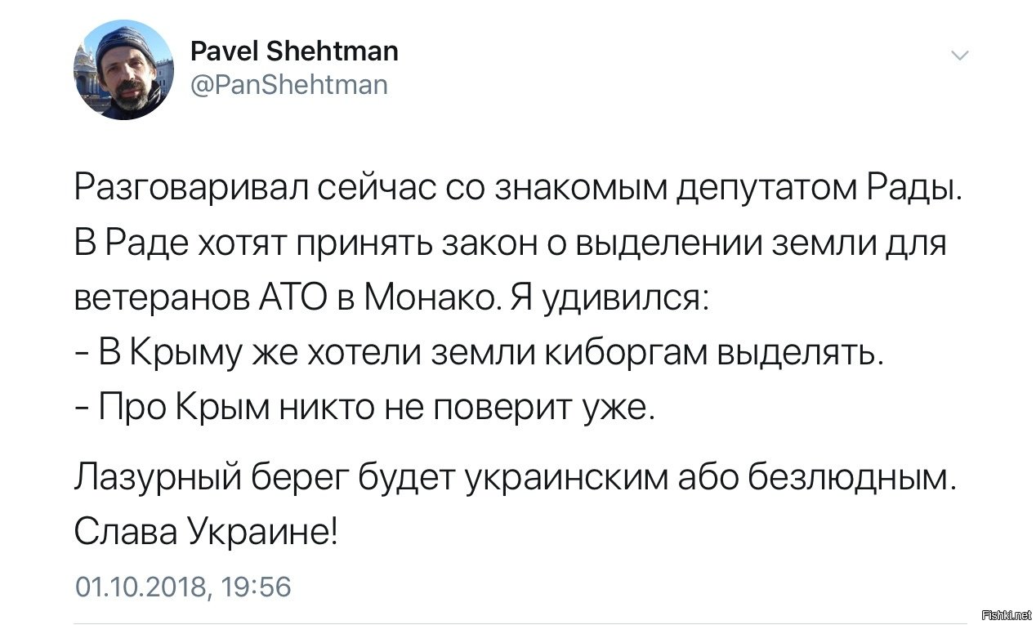Screen dimensions: 1036x625
Task: Click the line "В Крыму же хотели..."
Action: [x=480, y=352]
